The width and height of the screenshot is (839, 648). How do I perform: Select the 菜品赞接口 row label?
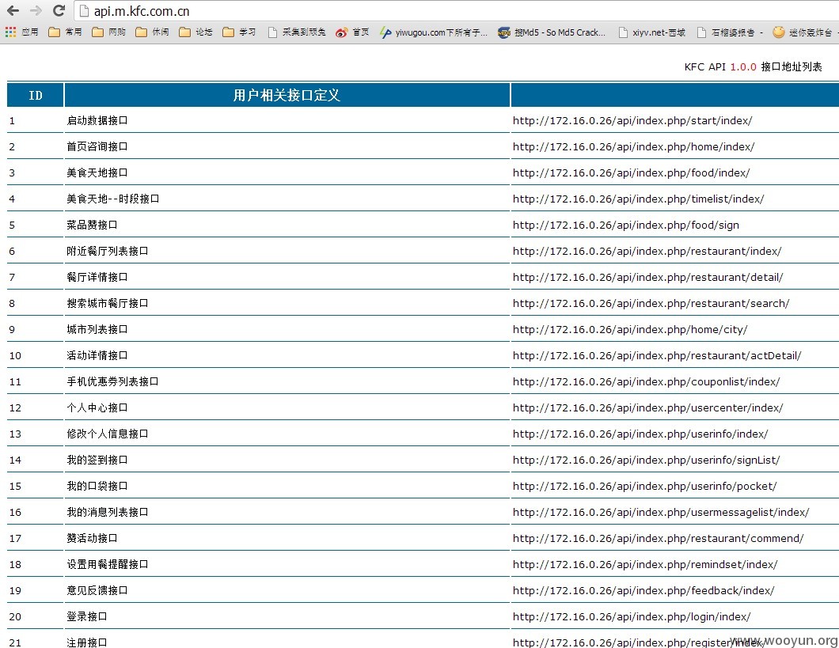coord(92,225)
